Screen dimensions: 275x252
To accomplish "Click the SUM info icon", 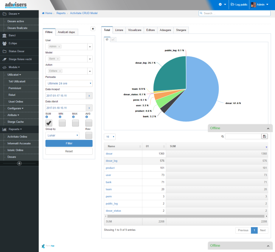I will tap(46, 117).
